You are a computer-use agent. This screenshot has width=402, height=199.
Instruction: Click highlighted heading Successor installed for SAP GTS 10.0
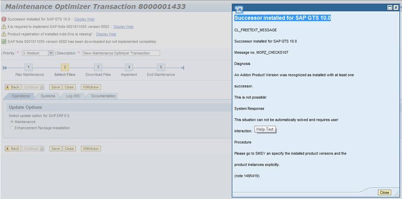tap(282, 18)
